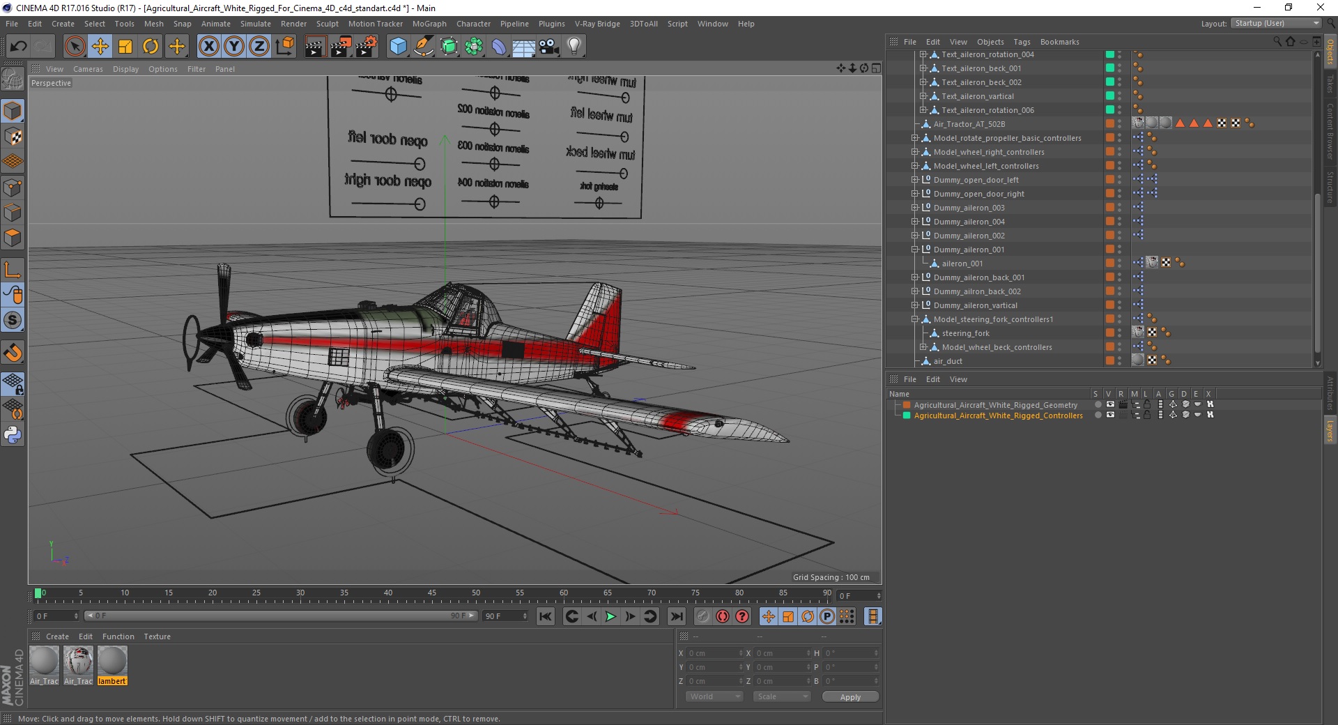The height and width of the screenshot is (725, 1338).
Task: Toggle Position keyframe recording
Action: pos(769,616)
